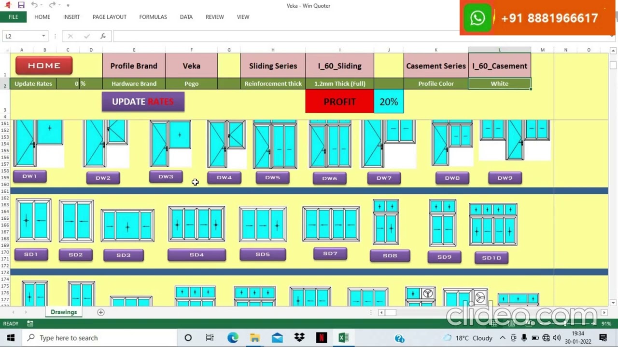
Task: Click the SD8 sliding design button
Action: coord(390,255)
